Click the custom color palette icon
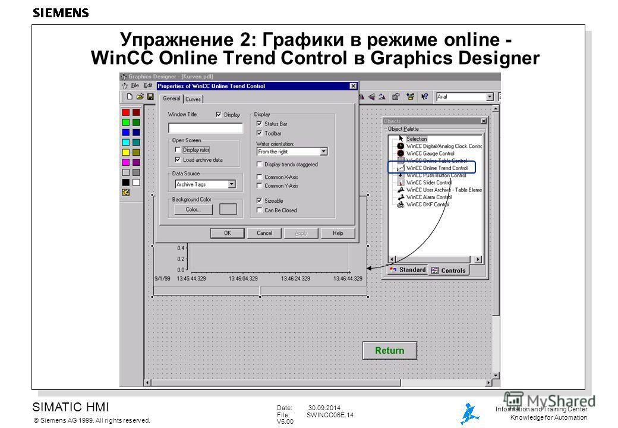This screenshot has height=428, width=618. tap(126, 193)
